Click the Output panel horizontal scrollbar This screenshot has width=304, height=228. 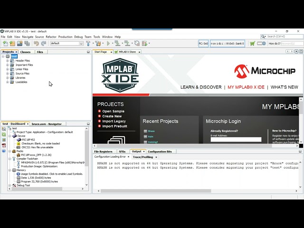[156, 191]
